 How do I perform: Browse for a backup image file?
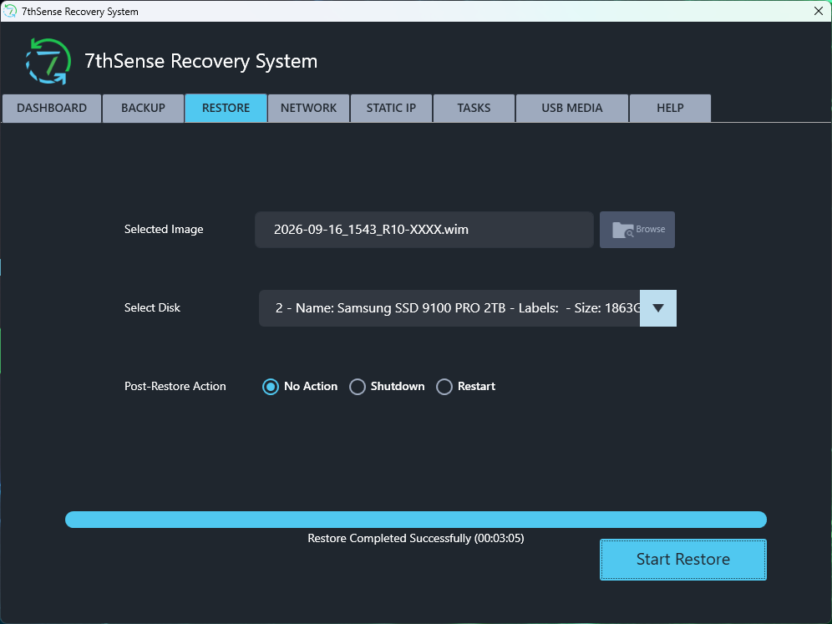637,230
